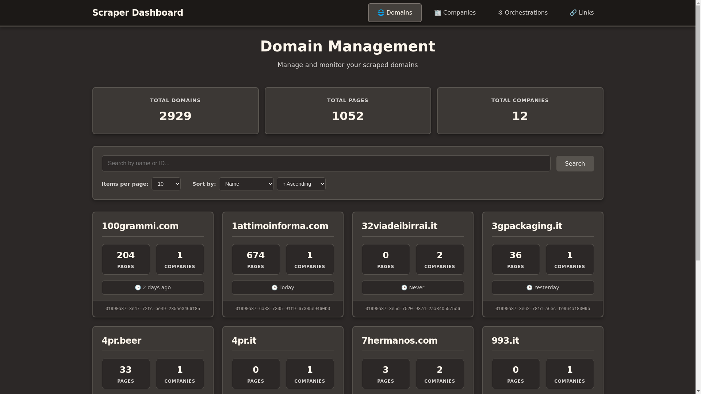Click the clock icon next to 2 days ago
The height and width of the screenshot is (394, 701).
click(x=138, y=287)
